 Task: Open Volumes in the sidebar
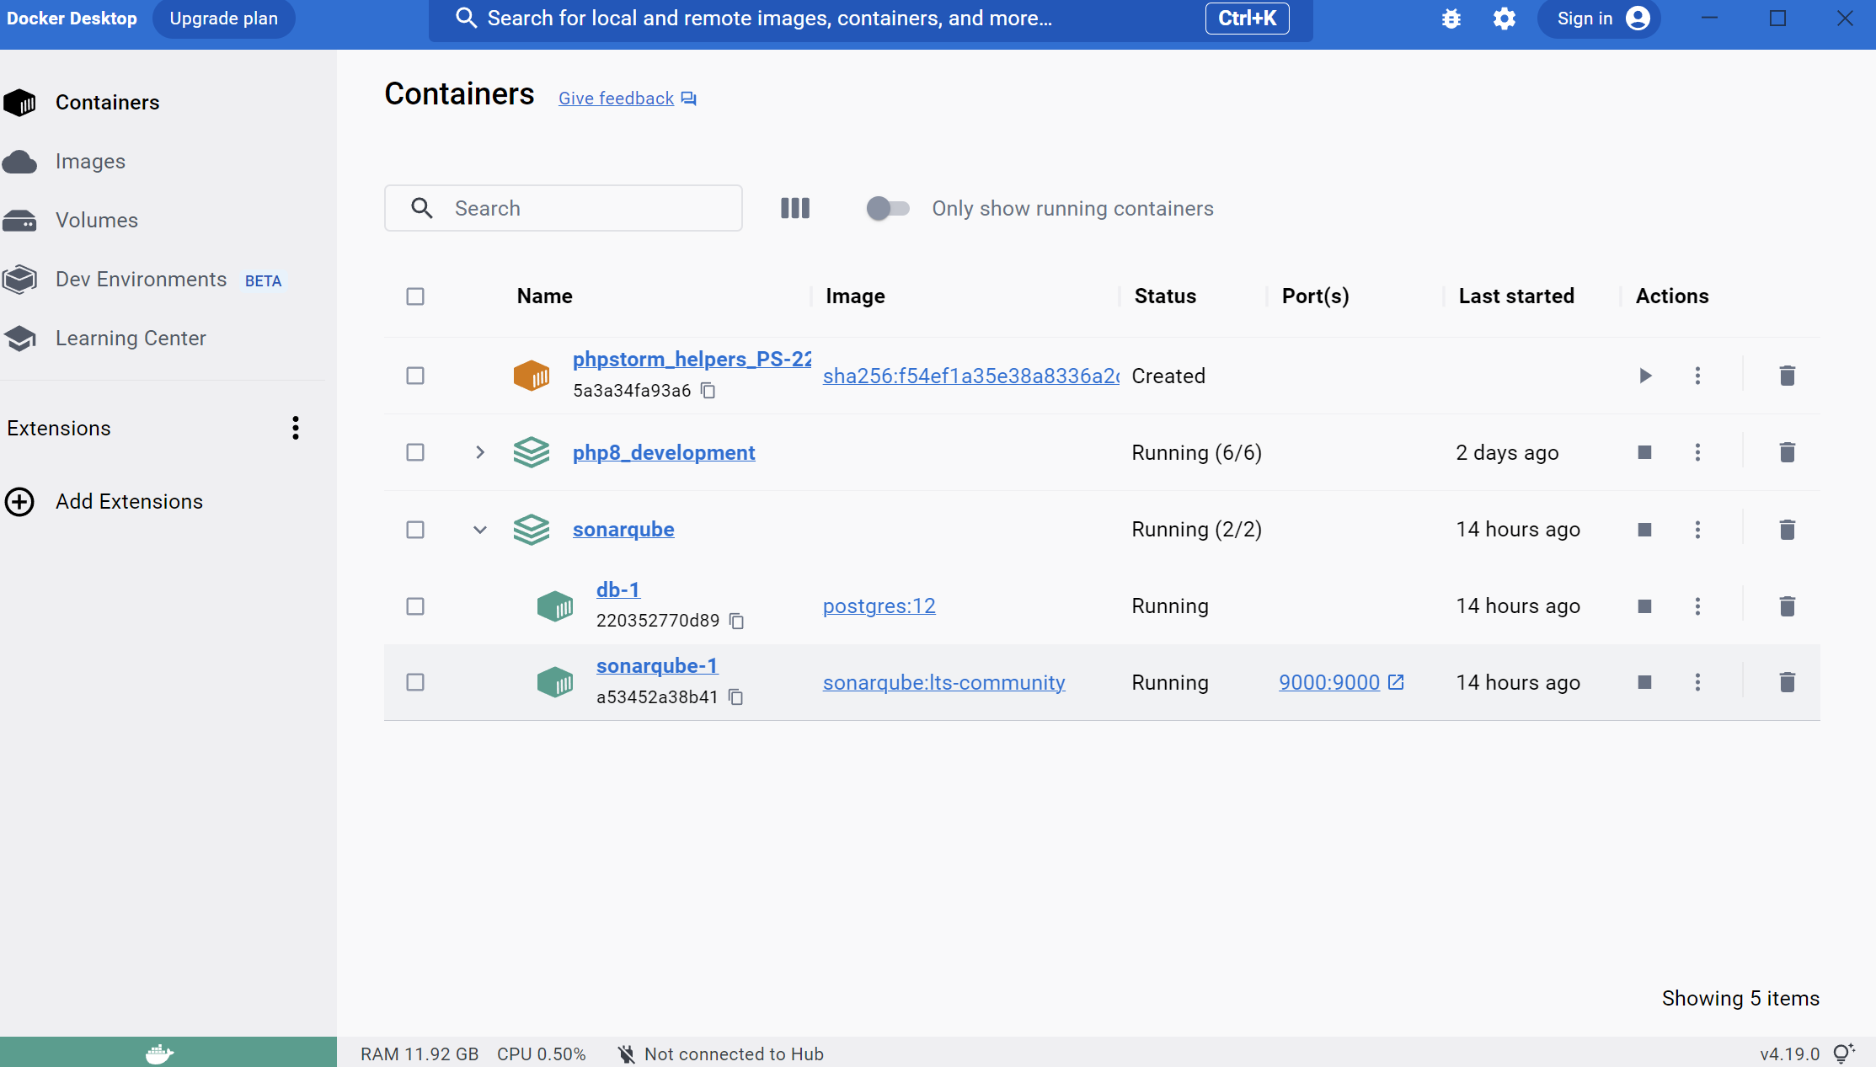96,220
